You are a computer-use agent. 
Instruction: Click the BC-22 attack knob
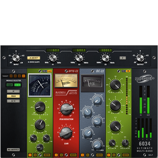tap(88, 133)
